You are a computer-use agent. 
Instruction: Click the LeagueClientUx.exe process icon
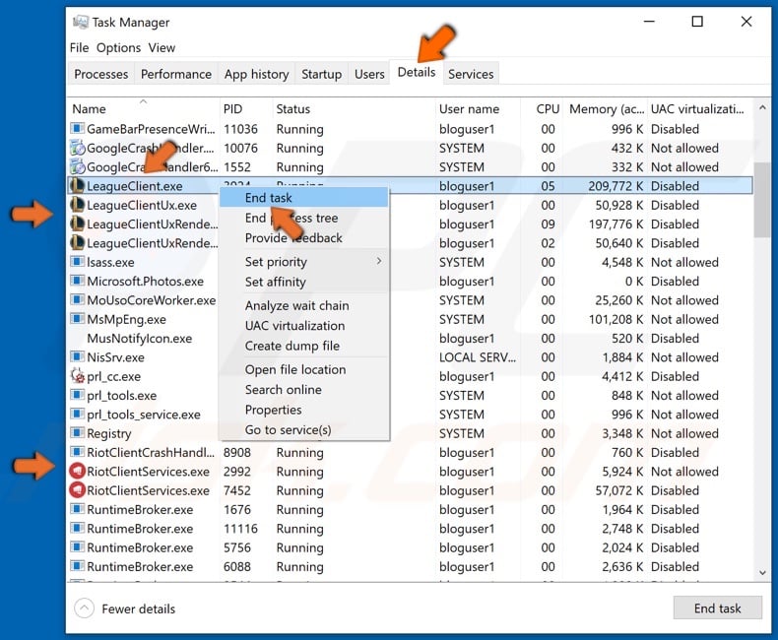(x=77, y=205)
